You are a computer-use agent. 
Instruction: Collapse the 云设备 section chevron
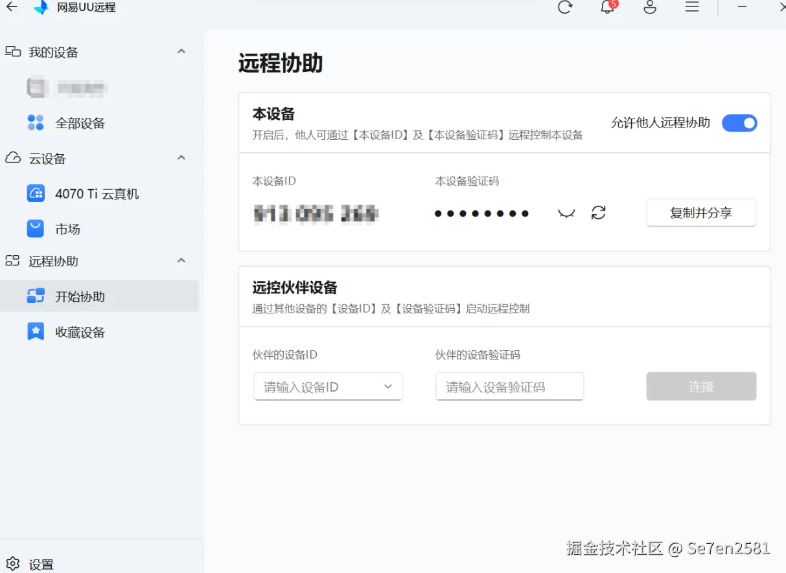[x=181, y=157]
